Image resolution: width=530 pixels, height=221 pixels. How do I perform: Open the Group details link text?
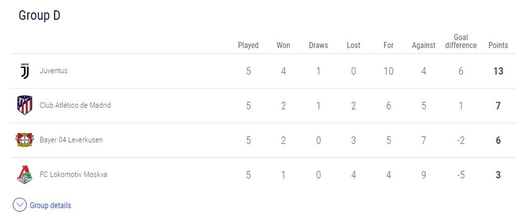tap(50, 205)
